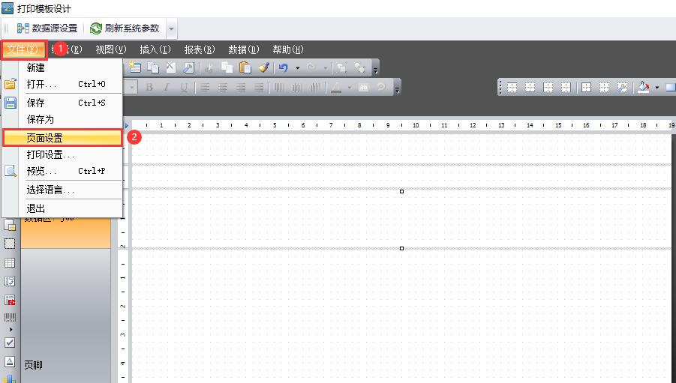Click the outer border icon in border toolbar
676x383 pixels.
point(586,88)
